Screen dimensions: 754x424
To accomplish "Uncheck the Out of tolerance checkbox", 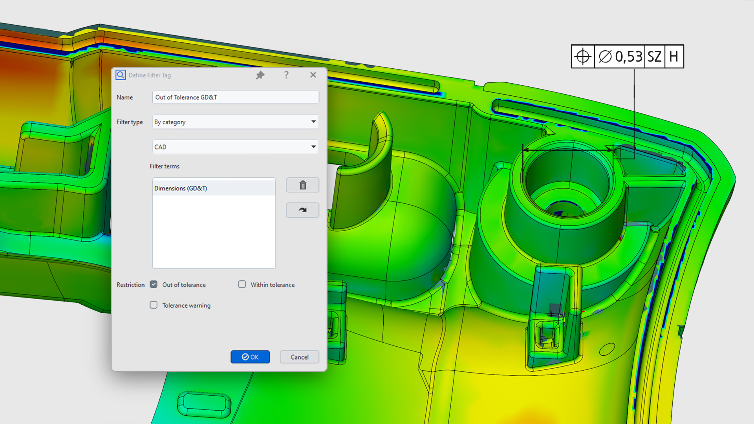I will [154, 284].
